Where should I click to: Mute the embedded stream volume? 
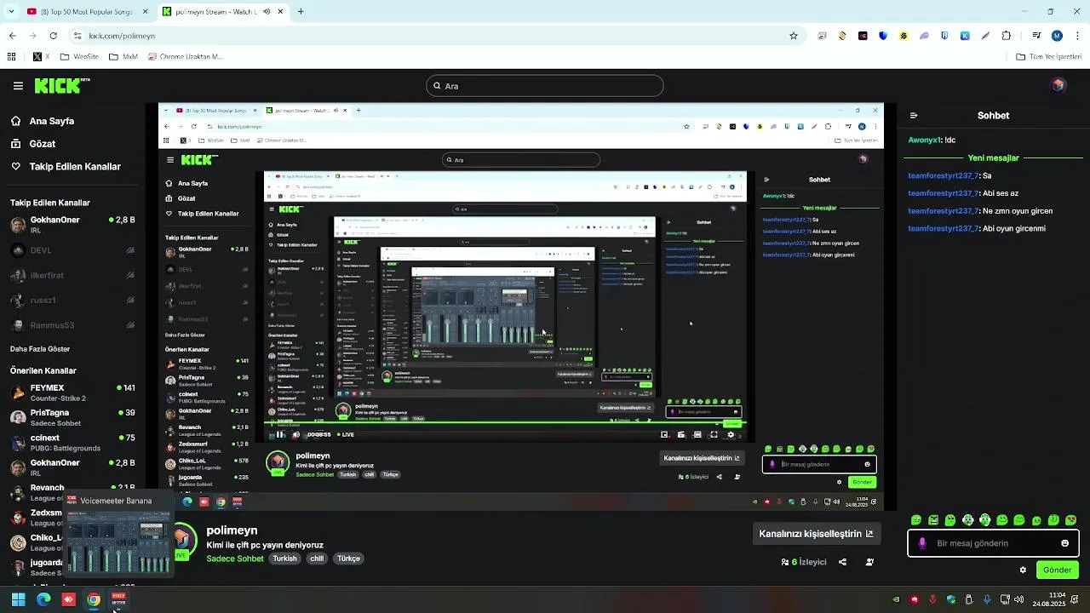(x=296, y=434)
